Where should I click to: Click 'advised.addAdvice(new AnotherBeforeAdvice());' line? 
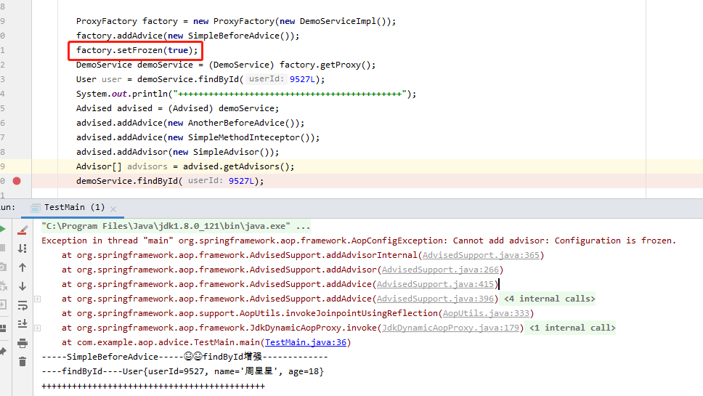point(190,122)
